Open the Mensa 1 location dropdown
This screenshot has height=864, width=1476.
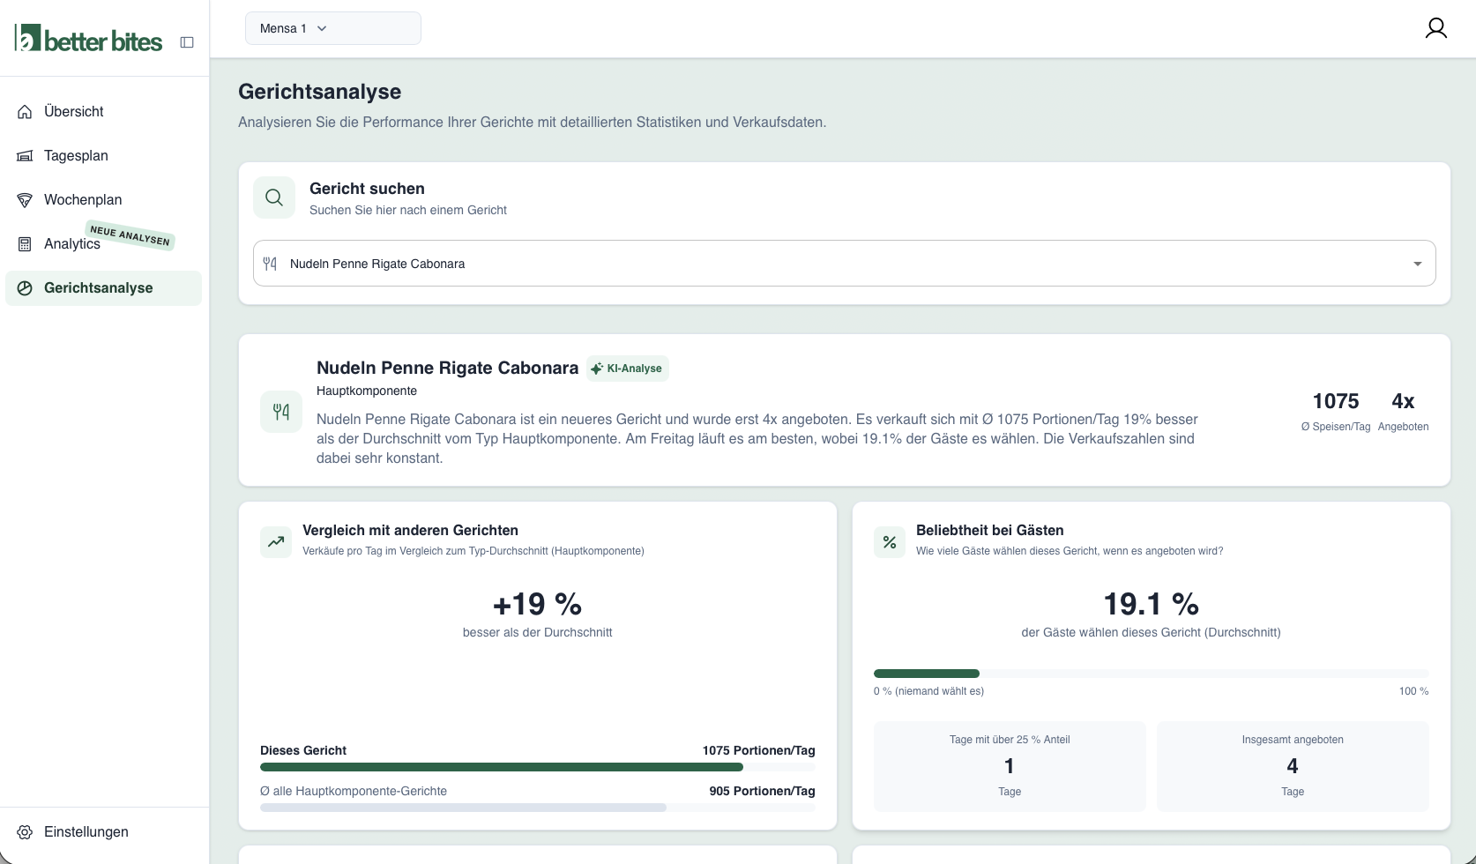pyautogui.click(x=333, y=28)
